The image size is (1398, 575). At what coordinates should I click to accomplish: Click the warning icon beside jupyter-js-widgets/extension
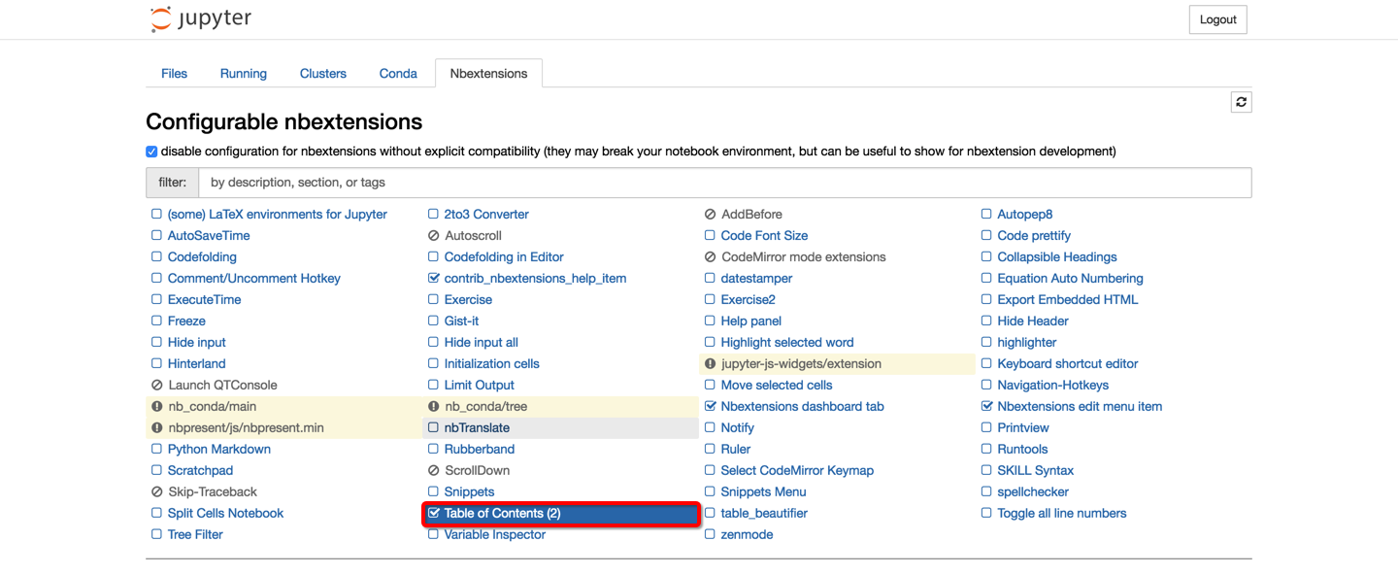(710, 363)
